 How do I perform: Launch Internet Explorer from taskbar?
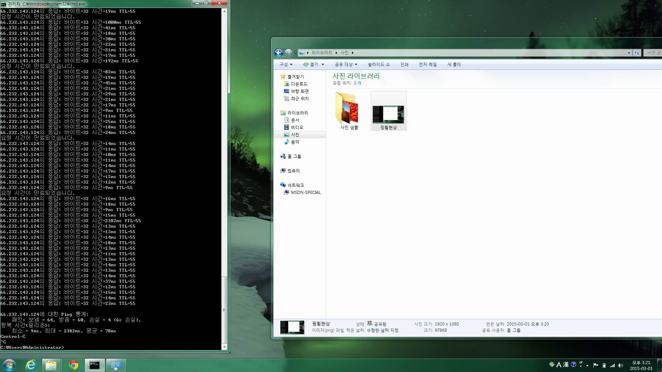(x=31, y=365)
